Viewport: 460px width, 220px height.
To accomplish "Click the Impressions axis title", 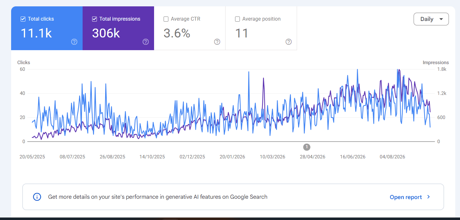I will tap(436, 63).
